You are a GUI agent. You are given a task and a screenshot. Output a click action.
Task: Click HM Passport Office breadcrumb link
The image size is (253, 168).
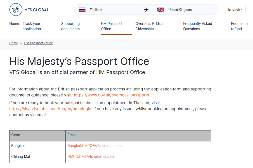coord(38,43)
